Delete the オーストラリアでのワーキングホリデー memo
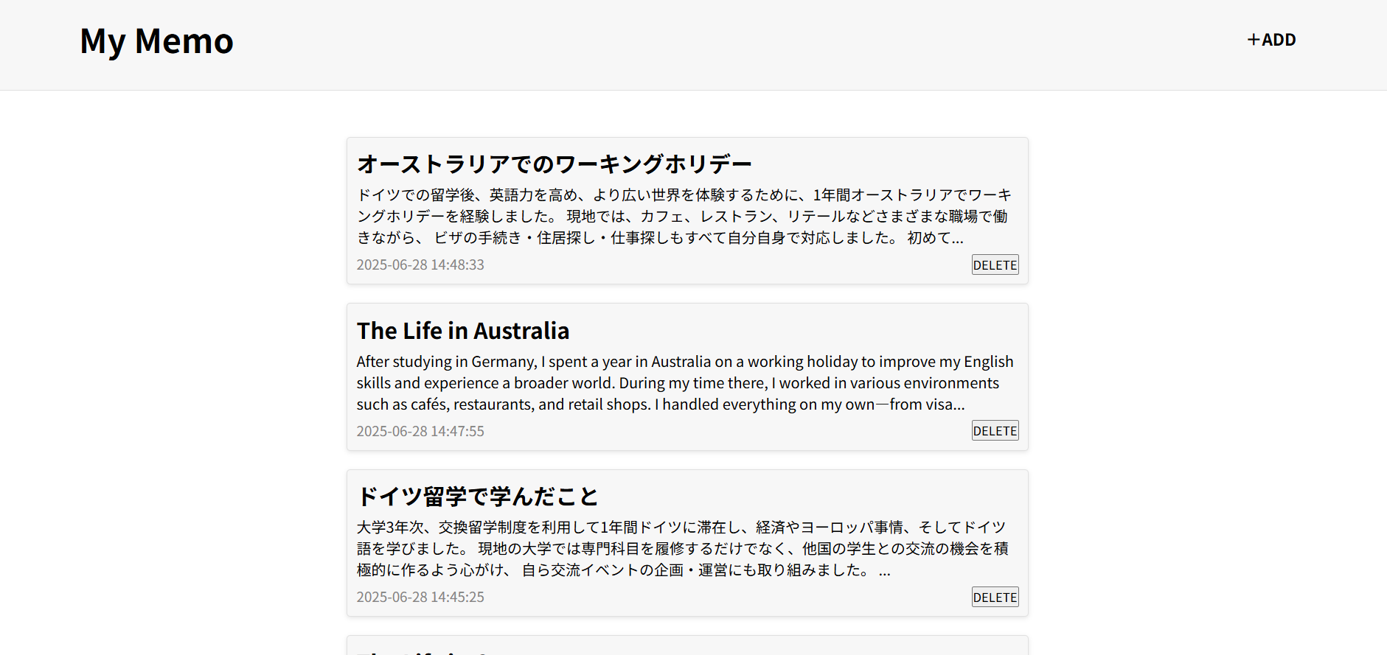This screenshot has height=655, width=1387. click(994, 265)
